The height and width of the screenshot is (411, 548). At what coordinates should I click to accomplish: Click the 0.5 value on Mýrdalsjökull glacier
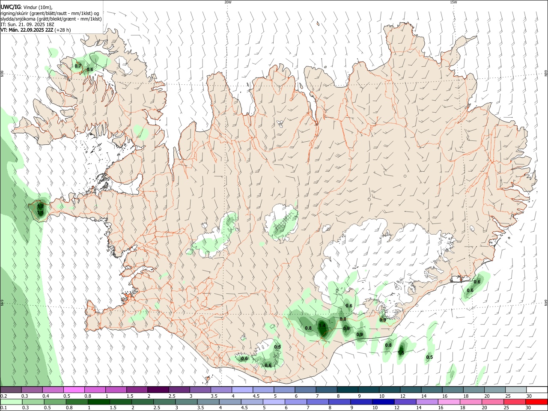click(277, 347)
